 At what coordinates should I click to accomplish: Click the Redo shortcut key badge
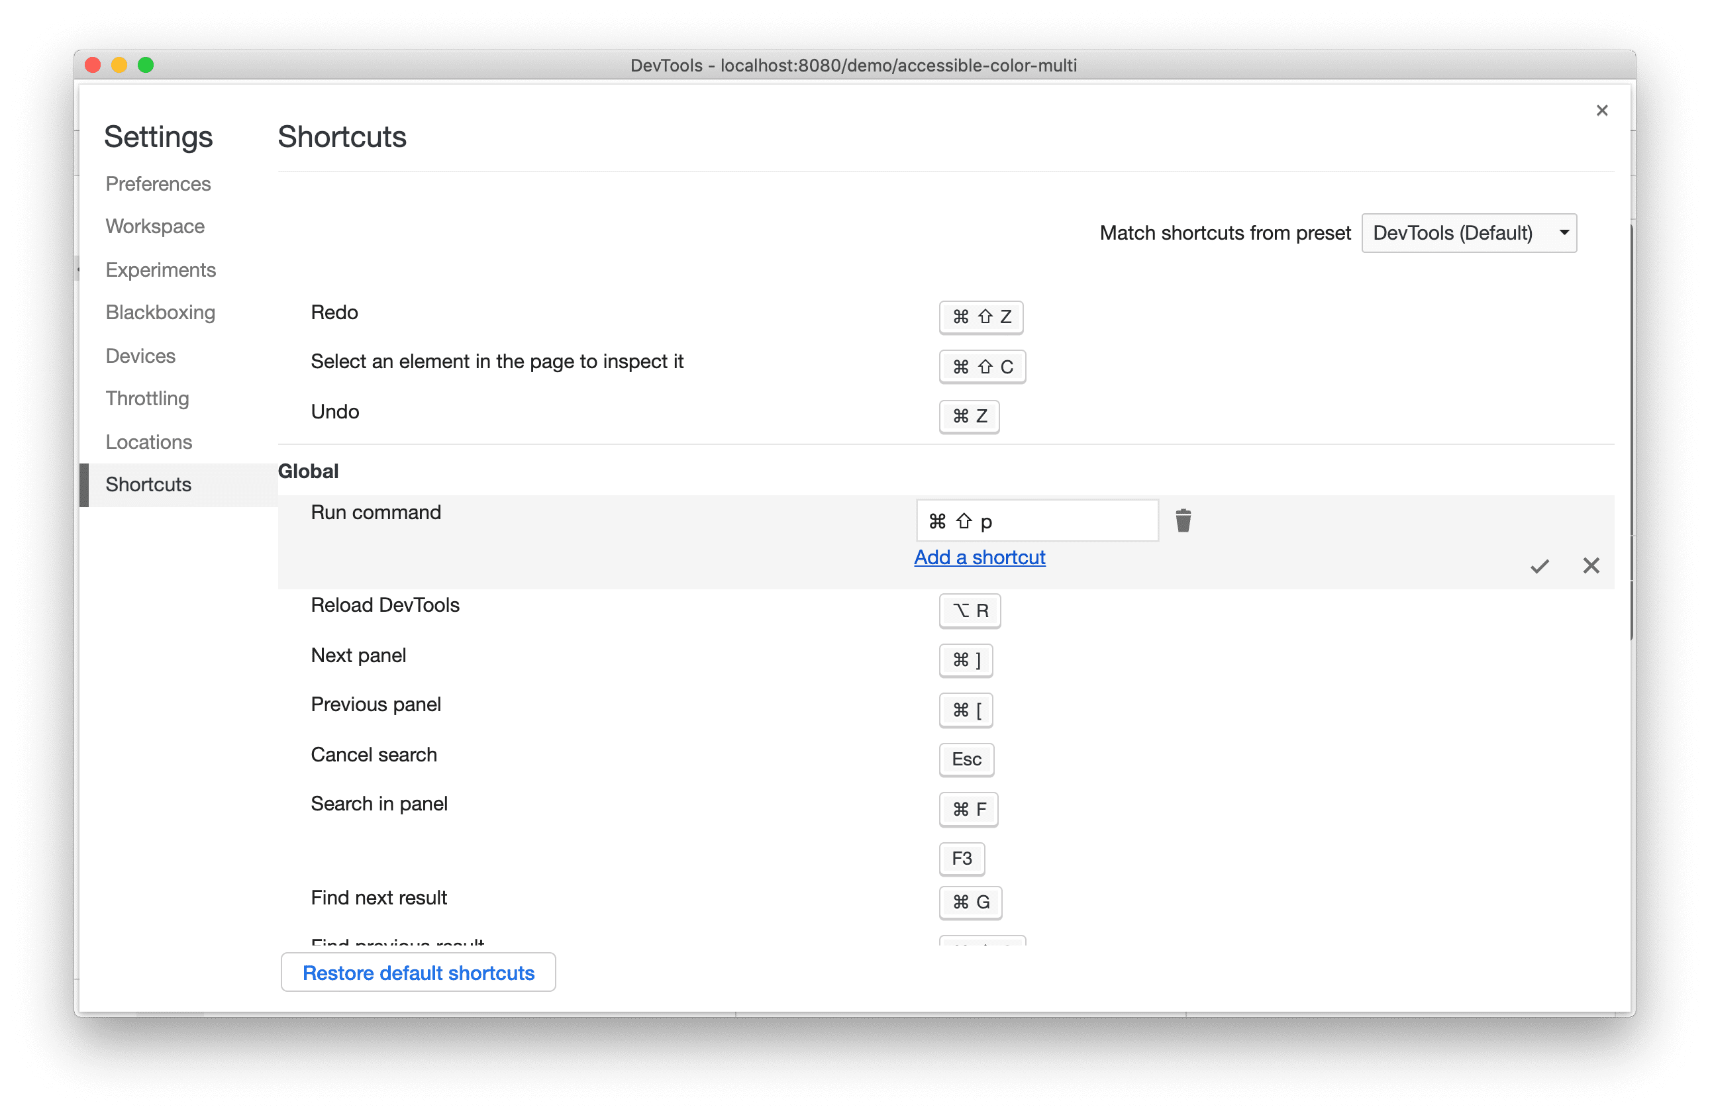pos(980,316)
